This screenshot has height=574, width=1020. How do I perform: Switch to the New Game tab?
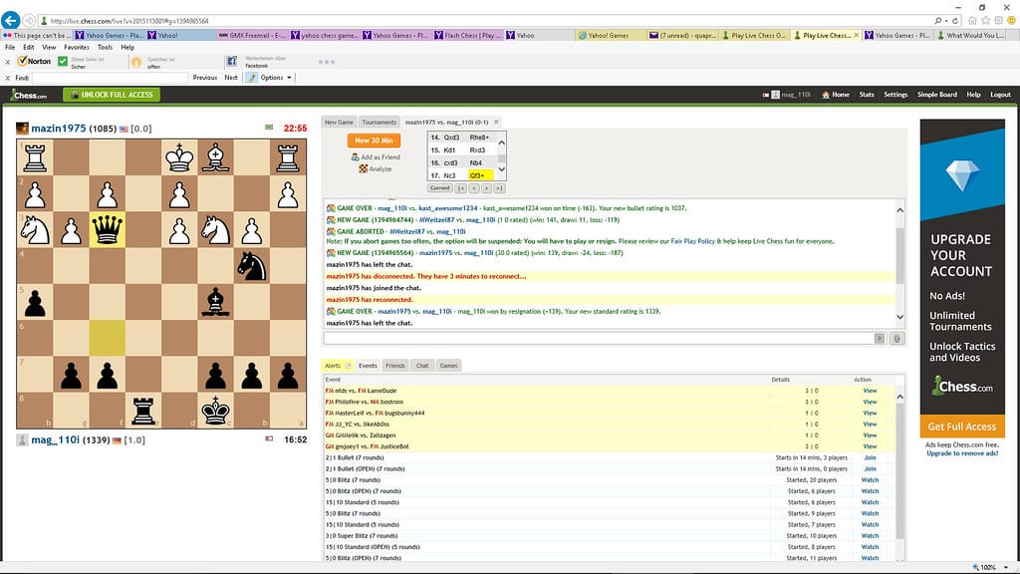[339, 123]
